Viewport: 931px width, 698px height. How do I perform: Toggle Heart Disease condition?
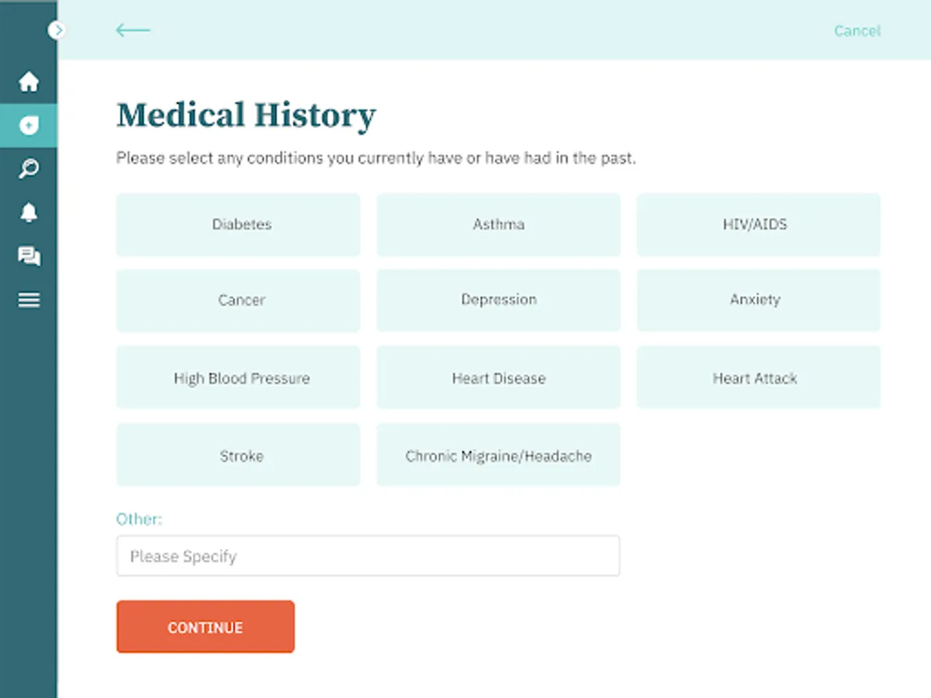coord(498,378)
